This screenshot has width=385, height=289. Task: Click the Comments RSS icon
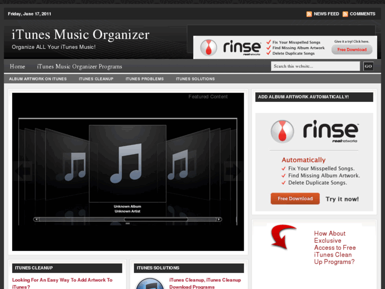tap(345, 14)
